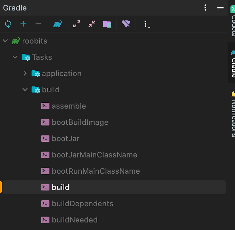Viewport: 235px width, 230px height.
Task: Collapse the build task group
Action: (x=25, y=89)
